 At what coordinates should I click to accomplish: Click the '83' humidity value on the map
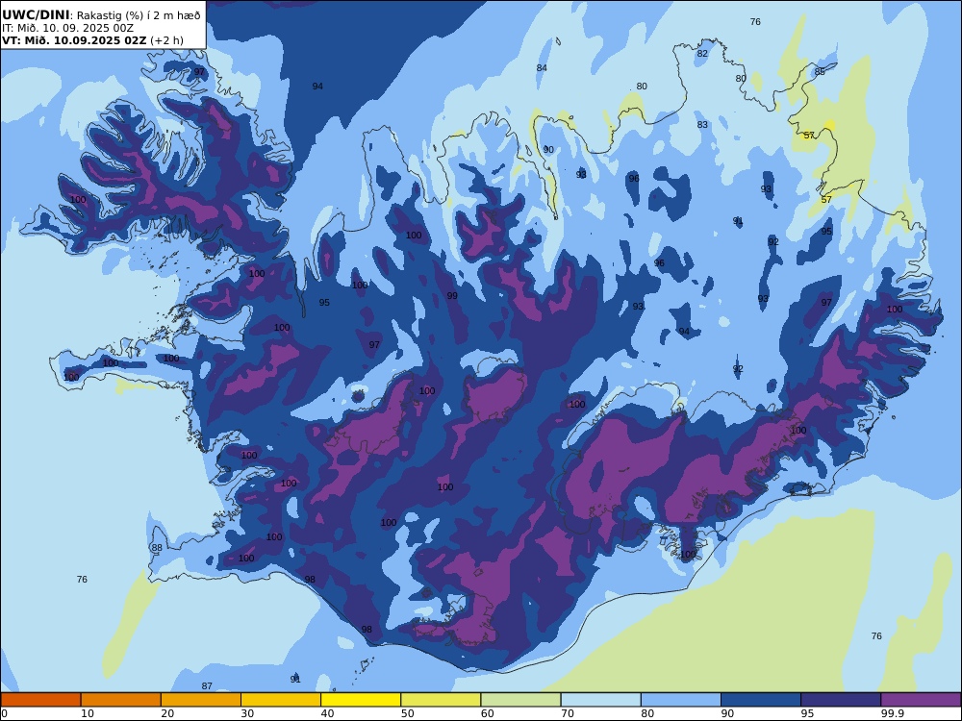coord(702,124)
